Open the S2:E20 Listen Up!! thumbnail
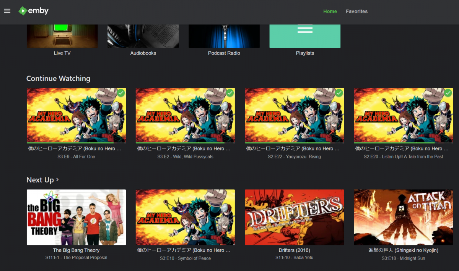 click(x=403, y=116)
